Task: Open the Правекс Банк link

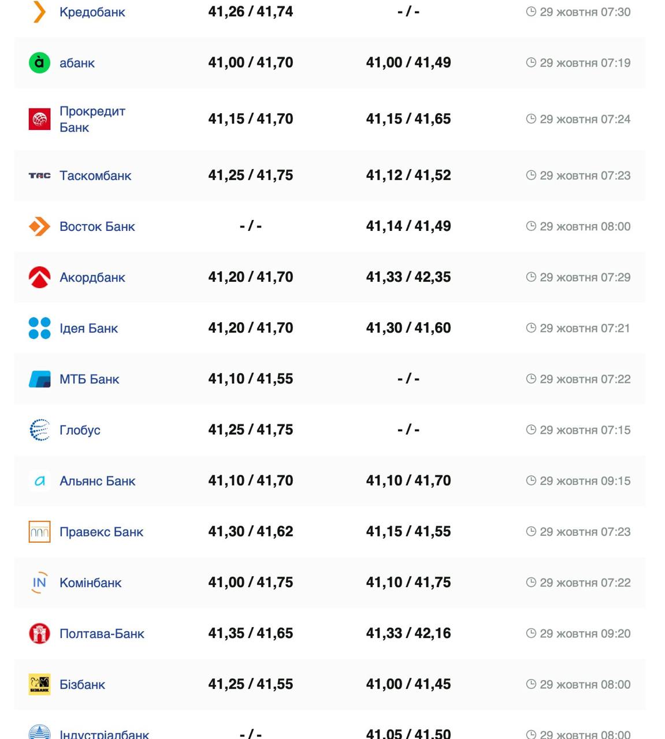Action: click(101, 532)
